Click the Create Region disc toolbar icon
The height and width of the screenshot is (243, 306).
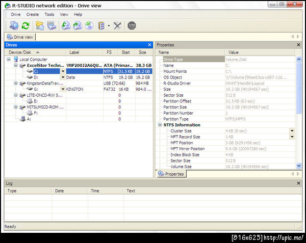pos(89,25)
